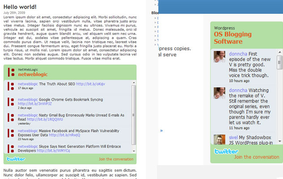Click scroll down arrow in netweblogic widget
The height and width of the screenshot is (179, 283).
tap(134, 151)
